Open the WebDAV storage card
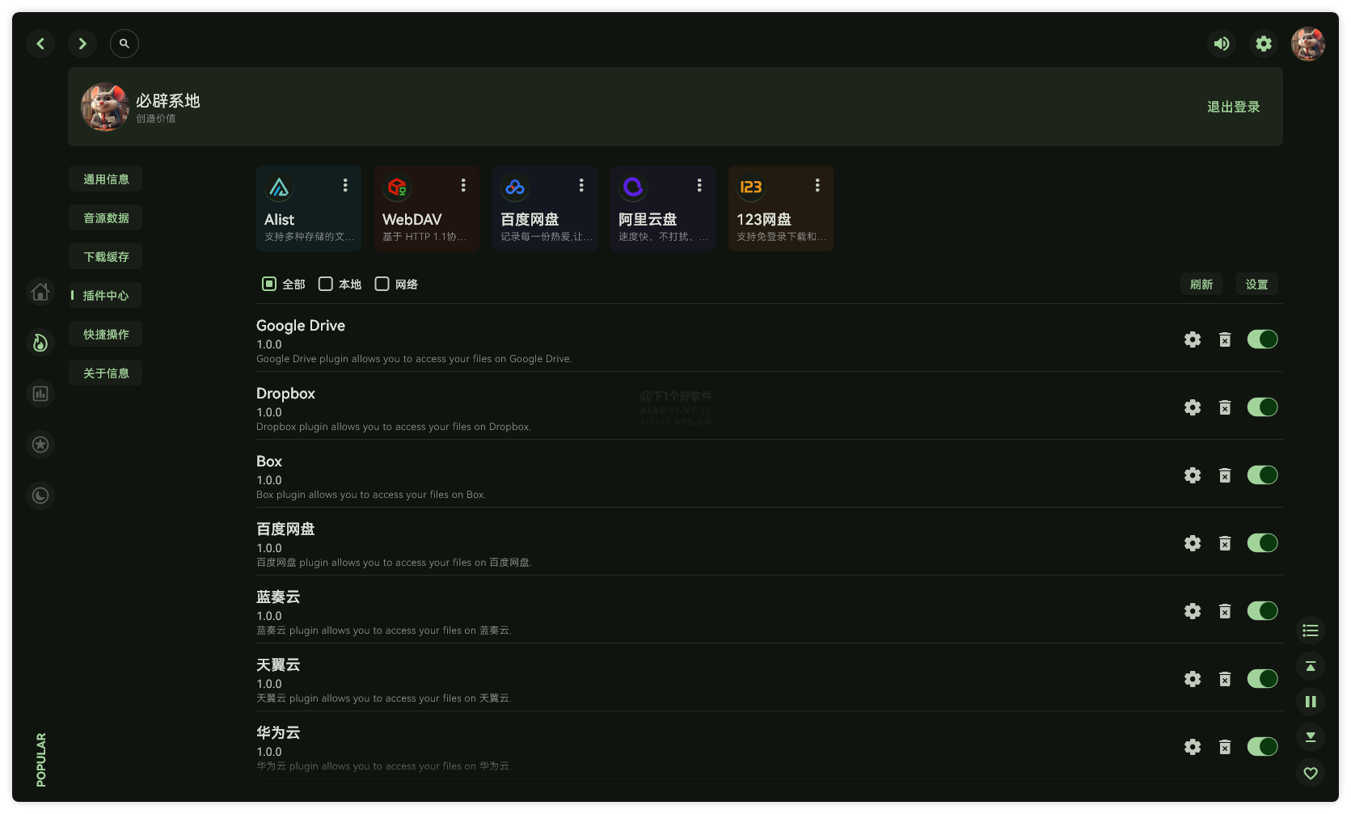The width and height of the screenshot is (1351, 814). point(427,209)
